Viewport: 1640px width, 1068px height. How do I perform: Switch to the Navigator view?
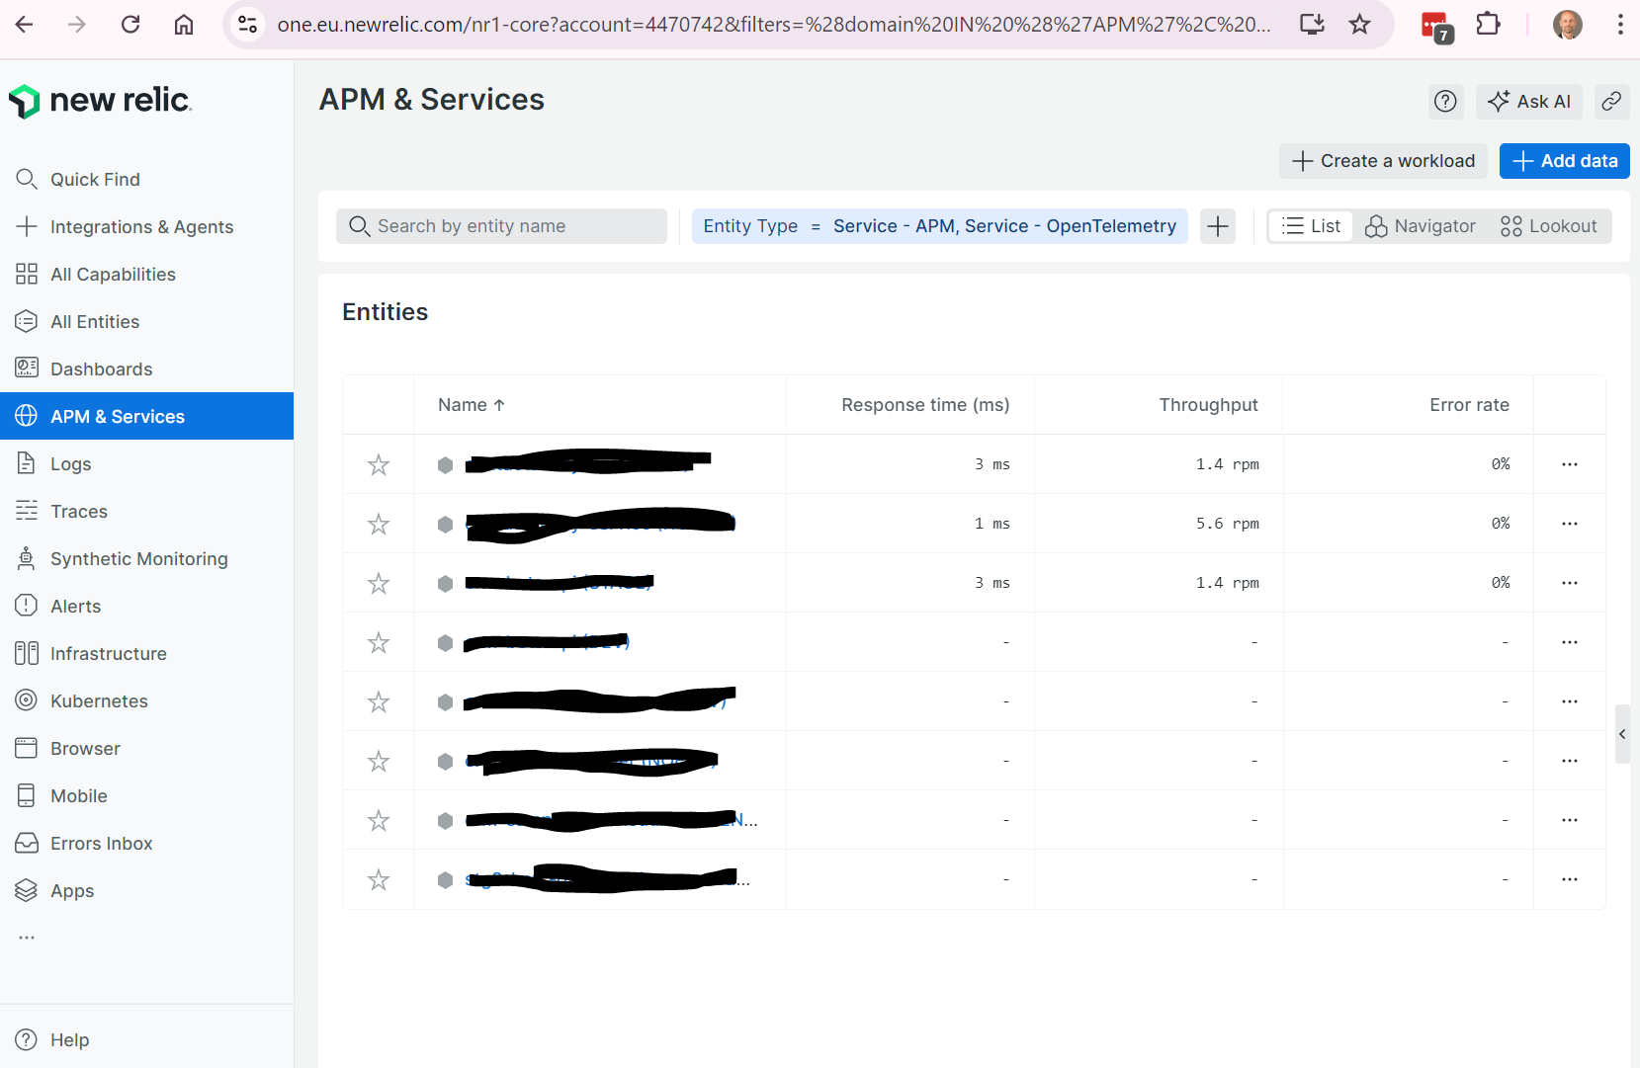1421,226
